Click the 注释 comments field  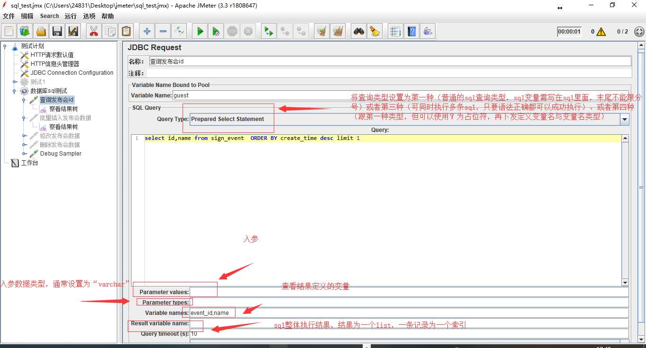(389, 73)
